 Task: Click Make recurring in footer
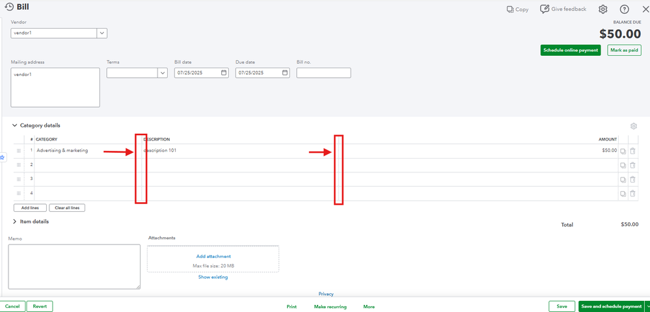[331, 307]
